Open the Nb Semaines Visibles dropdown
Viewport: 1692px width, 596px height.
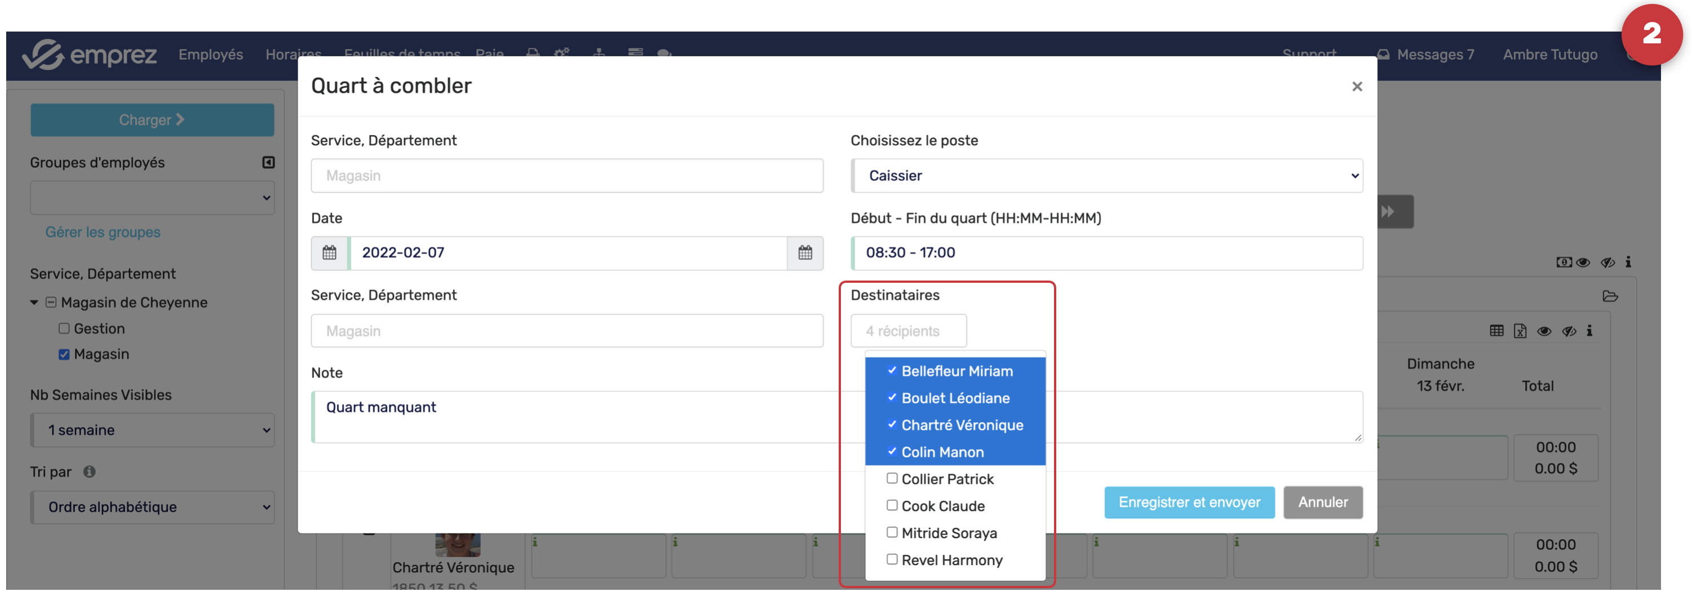(x=152, y=430)
